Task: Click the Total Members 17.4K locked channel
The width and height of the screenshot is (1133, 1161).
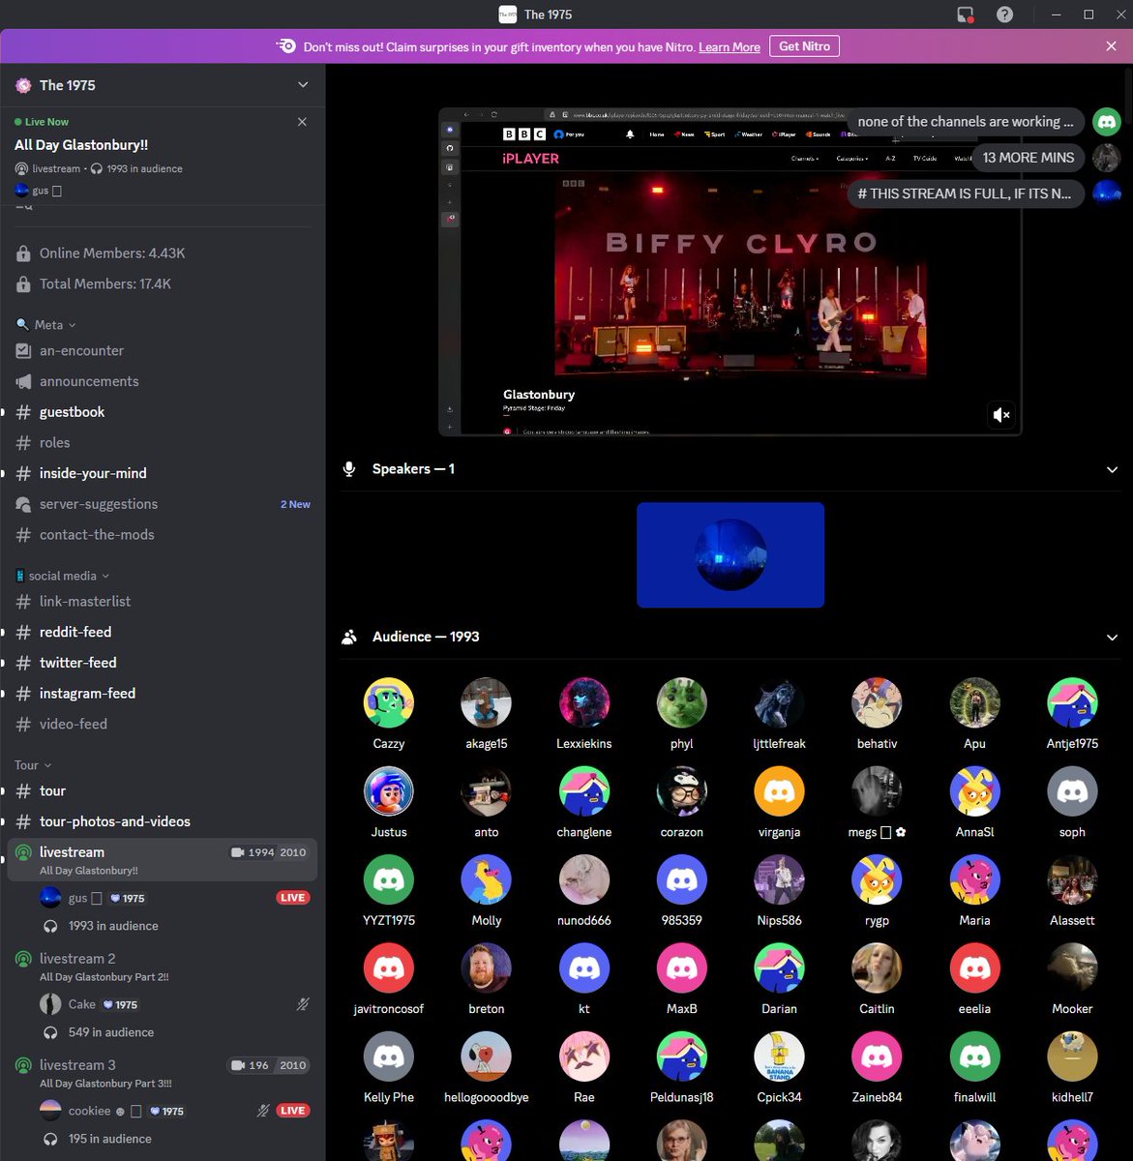Action: click(x=163, y=284)
